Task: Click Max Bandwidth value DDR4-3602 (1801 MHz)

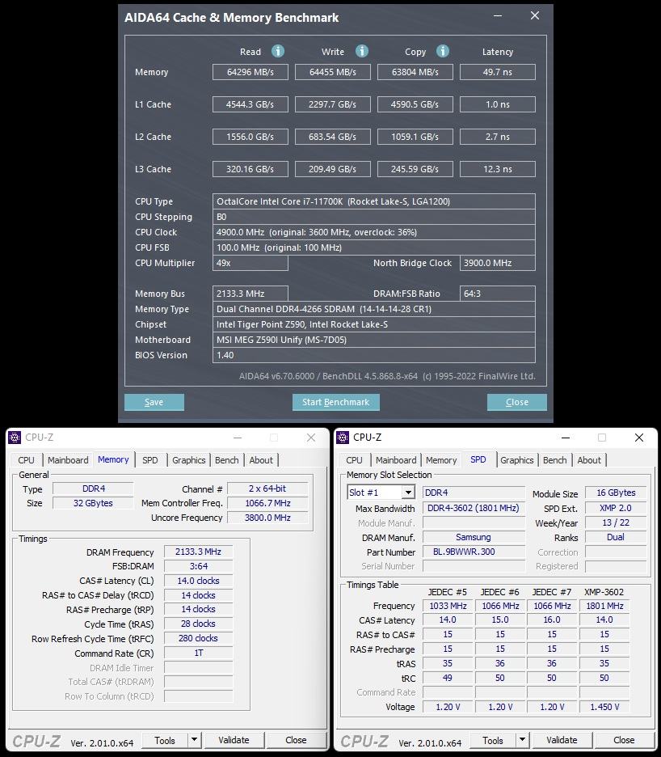Action: (x=474, y=508)
